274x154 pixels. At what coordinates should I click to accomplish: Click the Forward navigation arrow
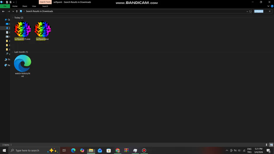tap(9, 11)
